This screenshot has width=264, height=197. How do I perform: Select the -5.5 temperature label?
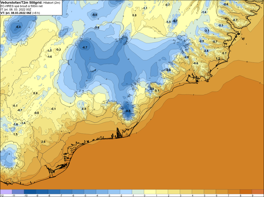click(x=95, y=15)
